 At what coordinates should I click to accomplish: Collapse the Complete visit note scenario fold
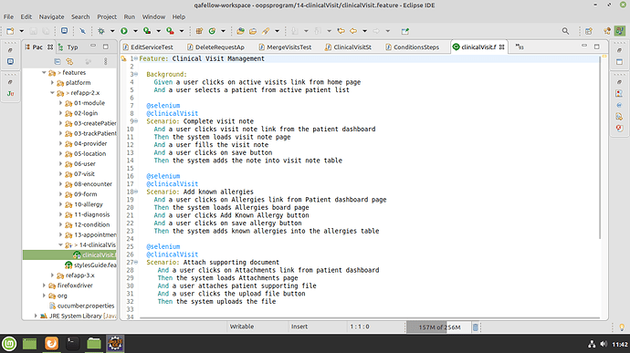tap(136, 121)
